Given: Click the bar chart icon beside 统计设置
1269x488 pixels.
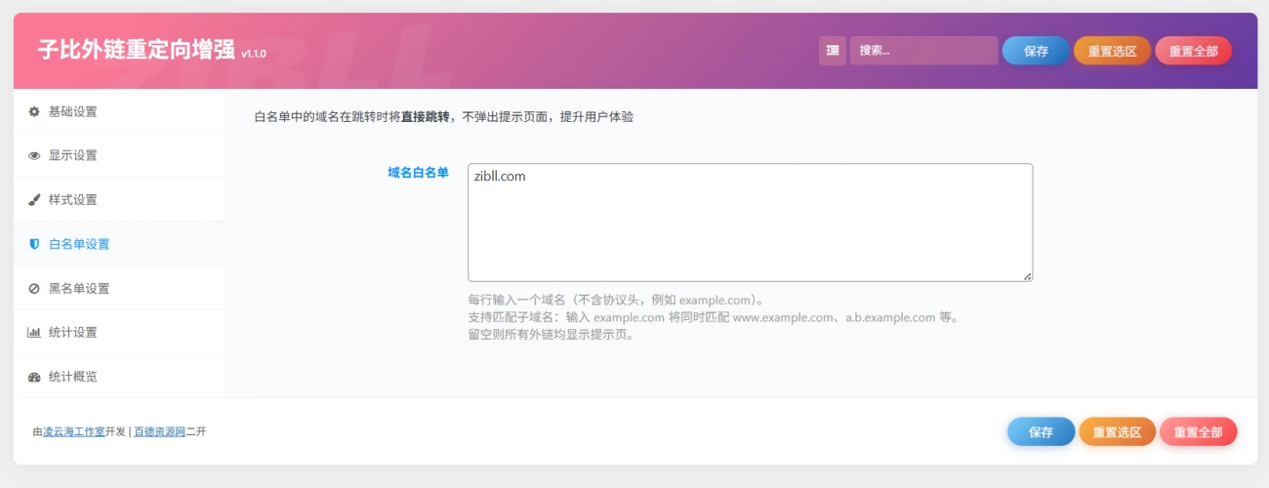Looking at the screenshot, I should 34,333.
